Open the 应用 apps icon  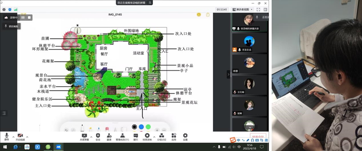coord(174,137)
